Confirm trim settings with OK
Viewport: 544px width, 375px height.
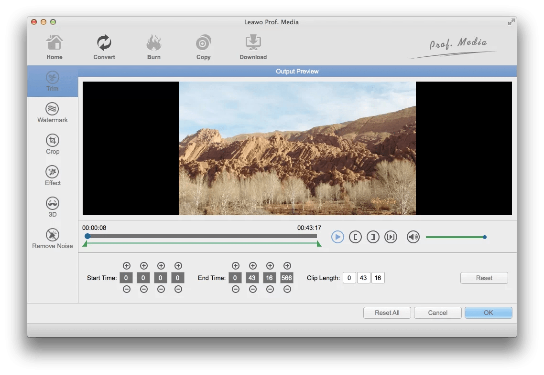[x=488, y=312]
